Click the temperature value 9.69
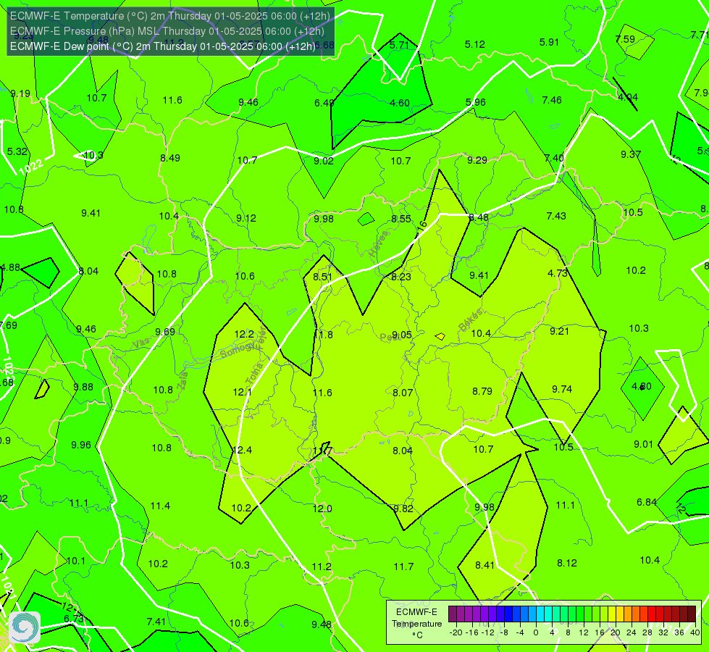 point(165,332)
